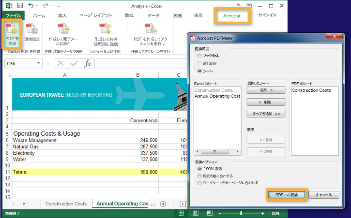
Task: Select 100% 表示 radio button
Action: point(199,169)
